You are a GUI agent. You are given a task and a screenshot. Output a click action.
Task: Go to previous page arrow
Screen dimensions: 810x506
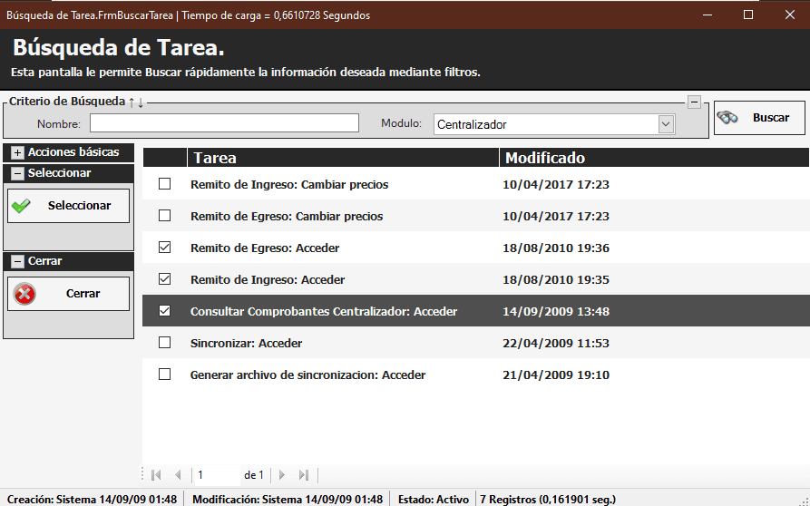coord(178,475)
